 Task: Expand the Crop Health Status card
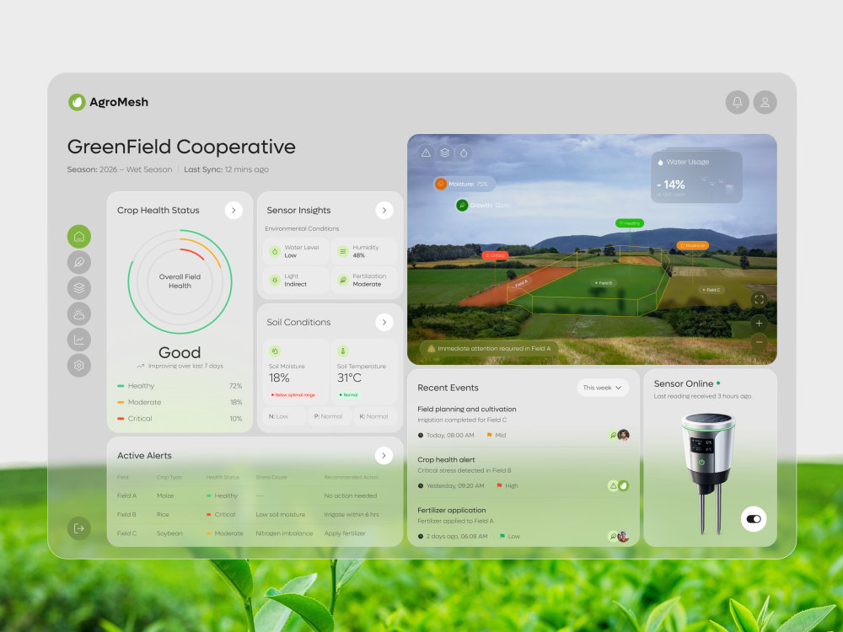(234, 210)
